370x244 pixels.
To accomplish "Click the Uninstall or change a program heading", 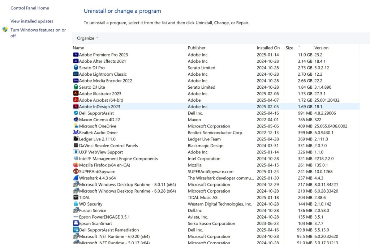I will (122, 11).
